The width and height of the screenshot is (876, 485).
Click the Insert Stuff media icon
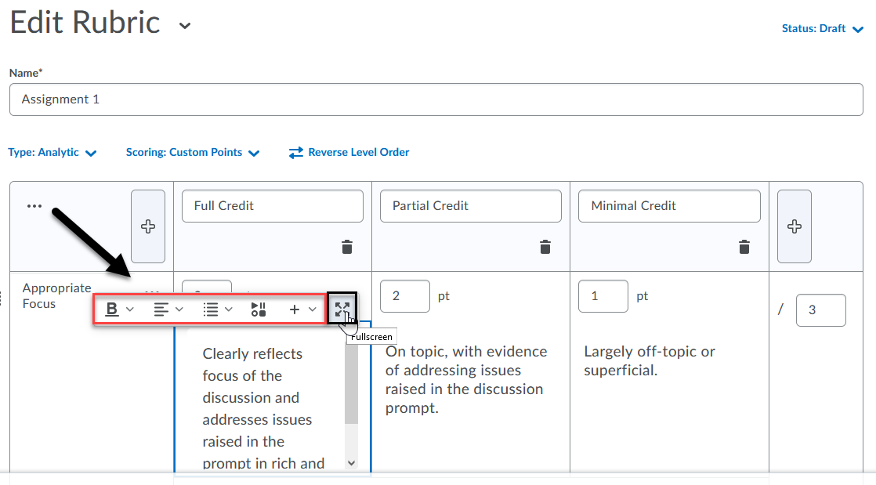pyautogui.click(x=259, y=309)
